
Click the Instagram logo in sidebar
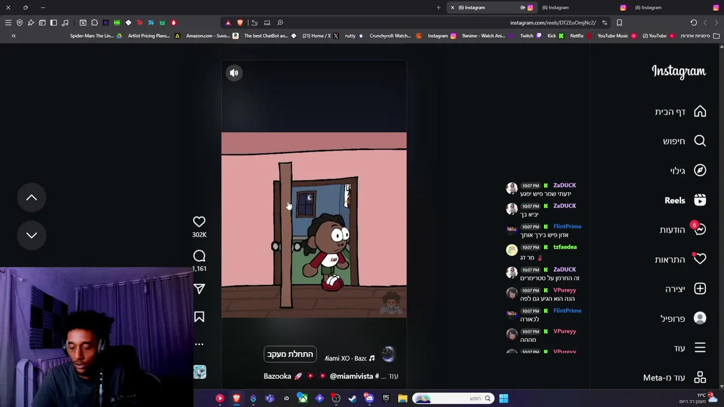pos(679,71)
